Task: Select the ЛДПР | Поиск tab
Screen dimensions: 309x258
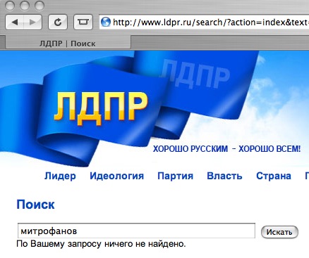Action: [68, 44]
